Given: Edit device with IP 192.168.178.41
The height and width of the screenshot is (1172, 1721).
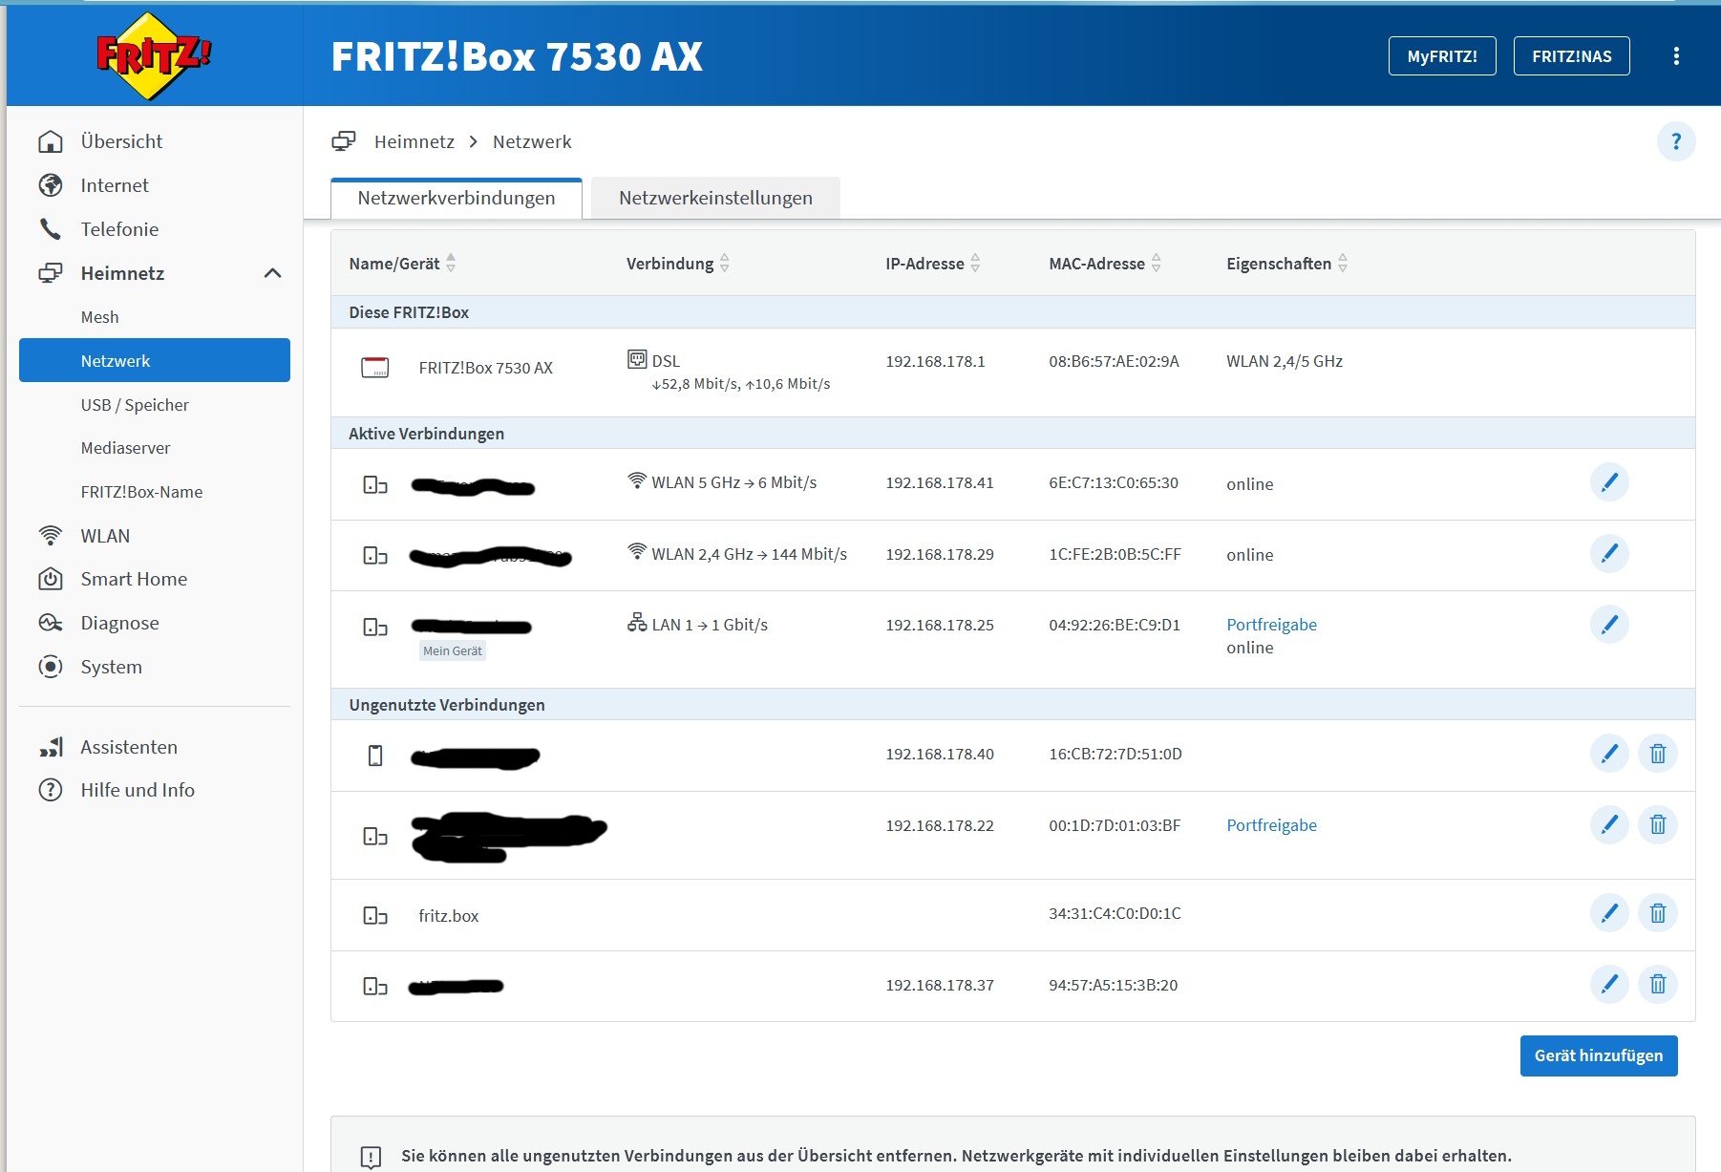Looking at the screenshot, I should pos(1609,482).
